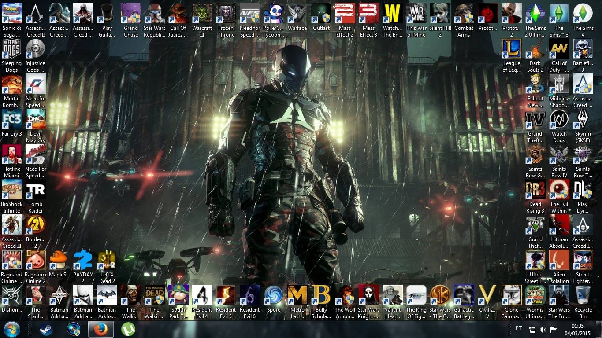This screenshot has height=338, width=602.
Task: Launch the PAYDAY 2 shortcut
Action: coord(83,260)
